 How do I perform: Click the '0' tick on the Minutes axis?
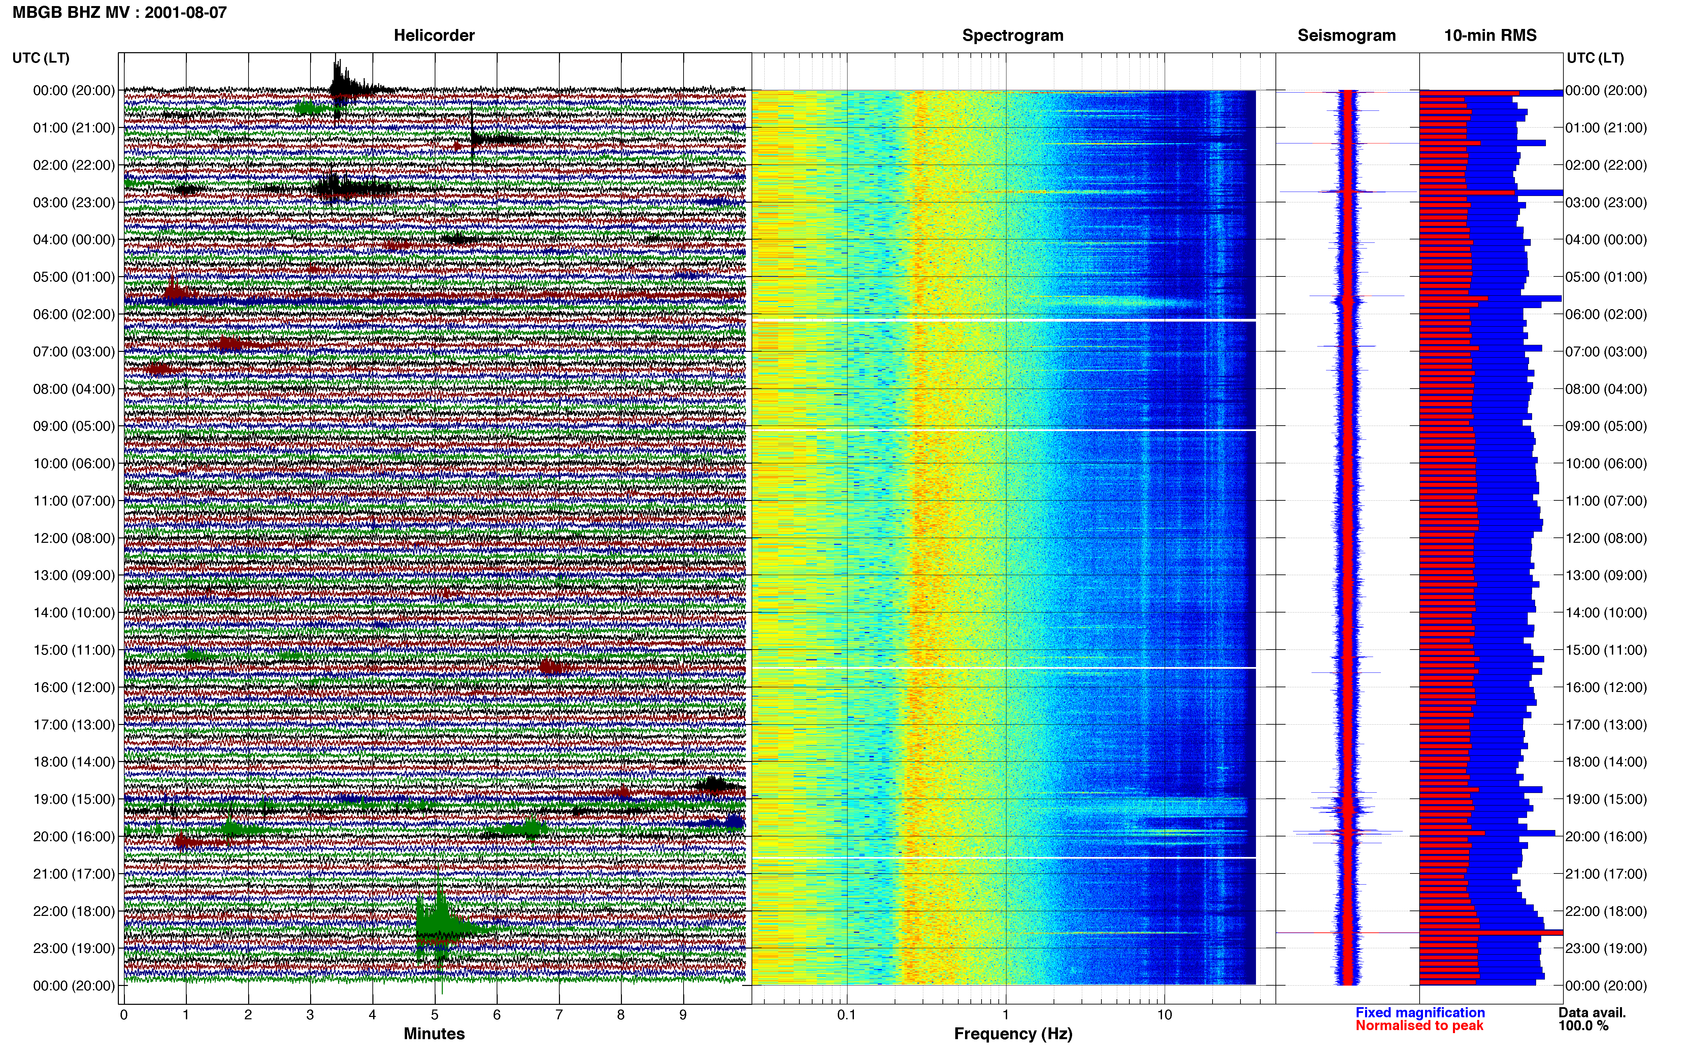tap(124, 1014)
